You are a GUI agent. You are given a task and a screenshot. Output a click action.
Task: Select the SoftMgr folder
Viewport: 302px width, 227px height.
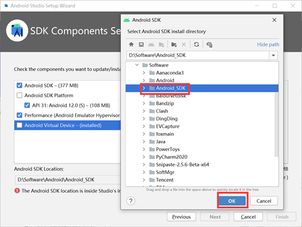(x=165, y=172)
